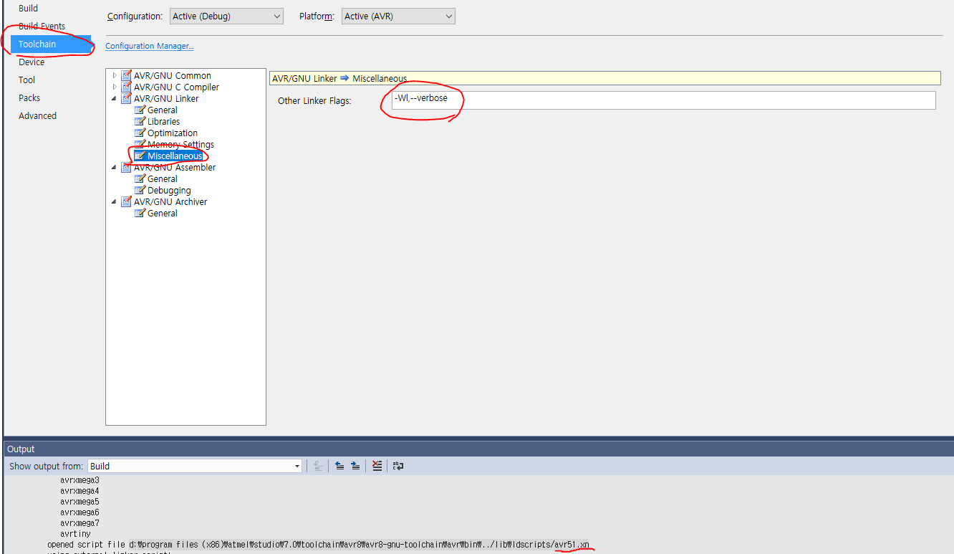Select Memory Settings under AVR/GNU Linker
This screenshot has height=554, width=954.
[x=180, y=144]
